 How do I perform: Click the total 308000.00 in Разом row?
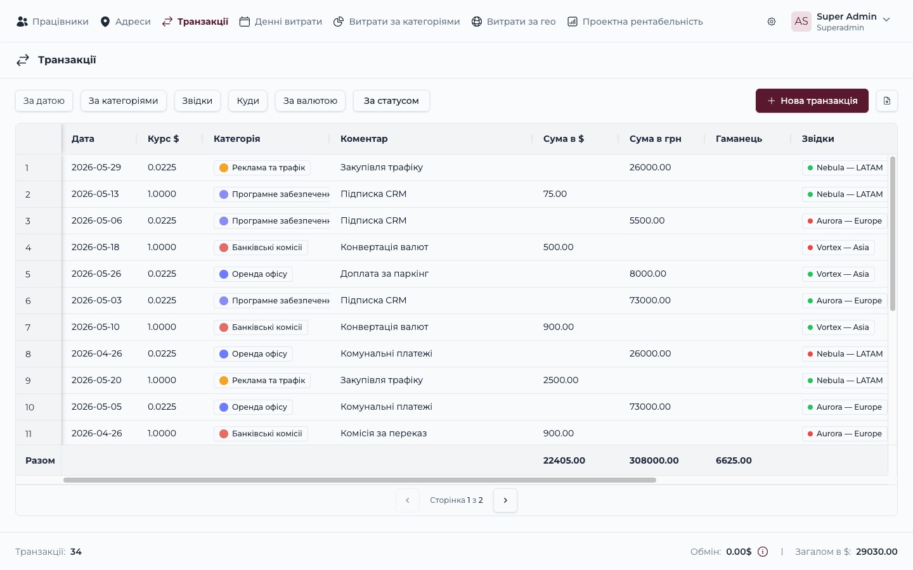click(654, 460)
